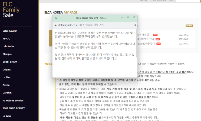Minimize the ELCA notice popup

tap(122, 17)
